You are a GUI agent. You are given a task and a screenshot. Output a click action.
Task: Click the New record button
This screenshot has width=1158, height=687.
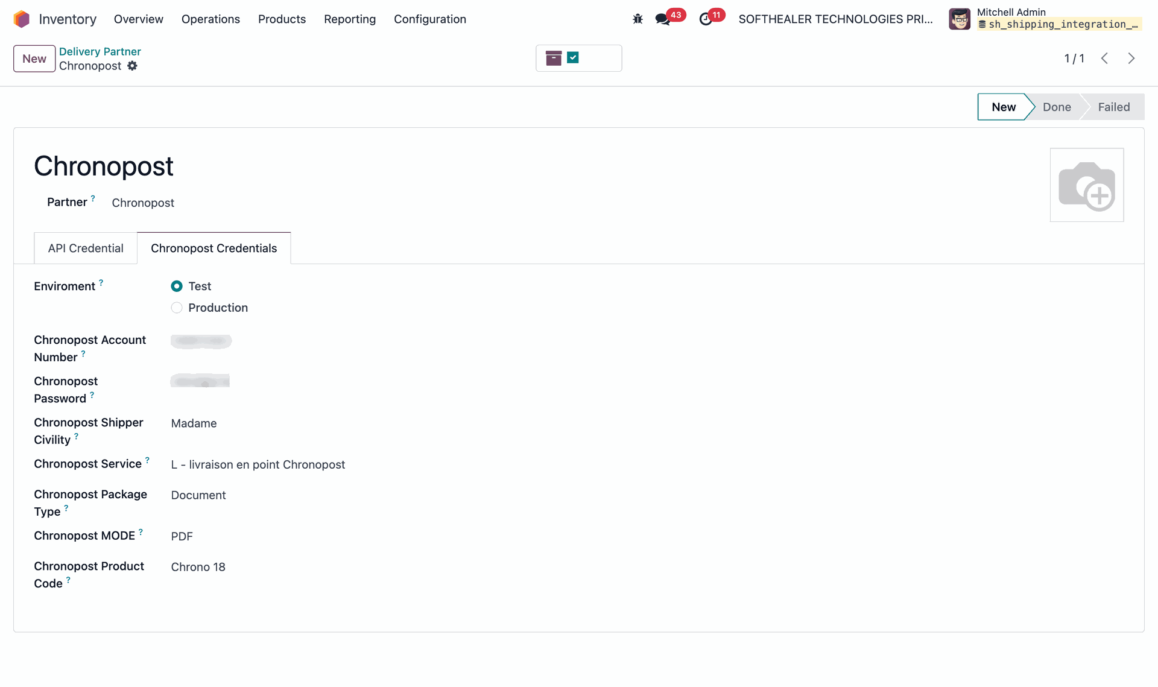pos(34,59)
